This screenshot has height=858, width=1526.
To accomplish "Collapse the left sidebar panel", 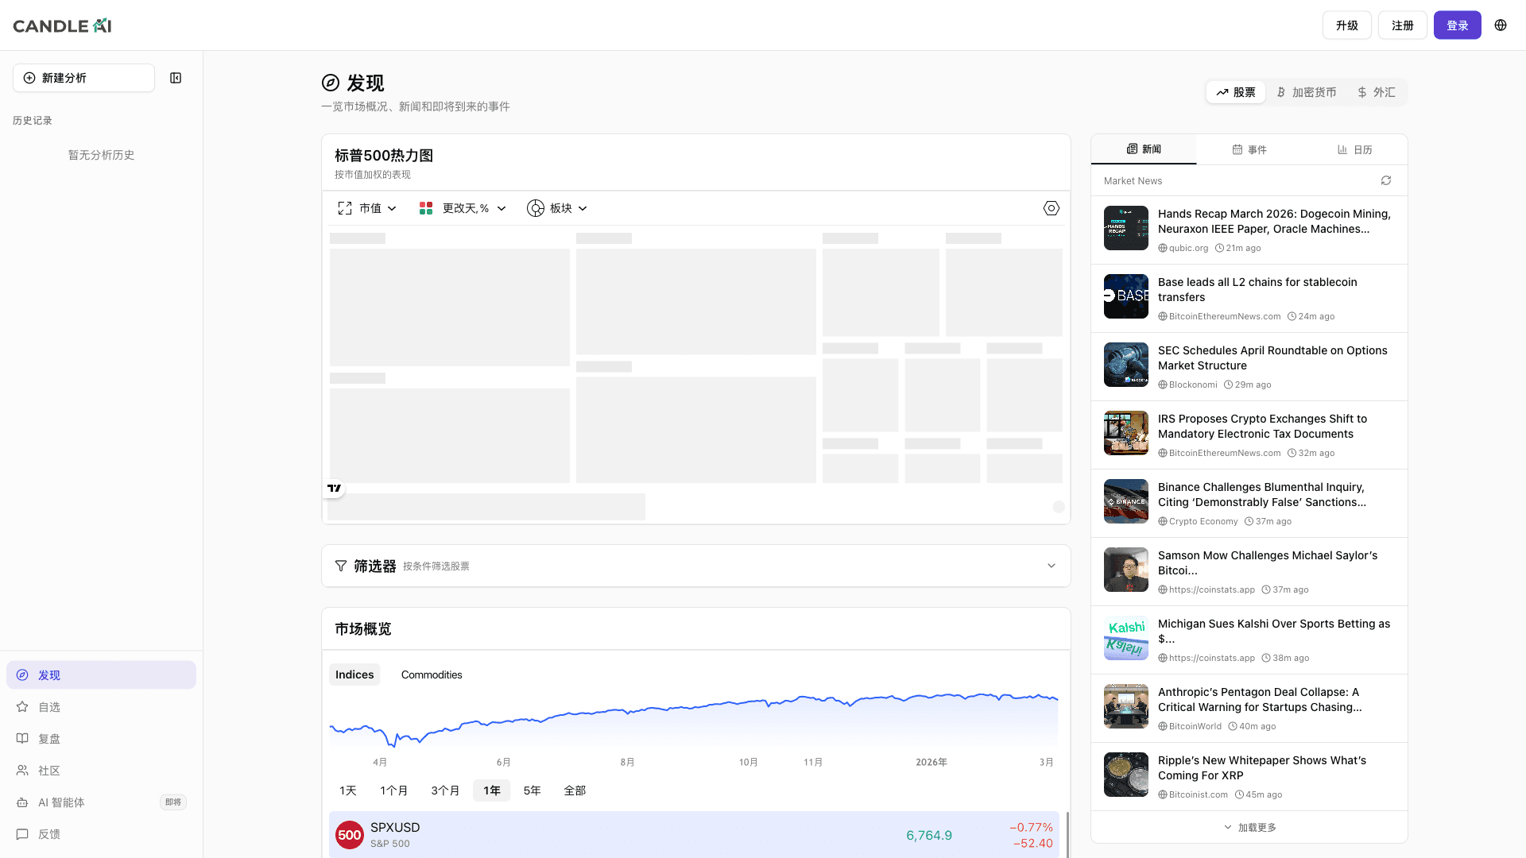I will pos(176,78).
